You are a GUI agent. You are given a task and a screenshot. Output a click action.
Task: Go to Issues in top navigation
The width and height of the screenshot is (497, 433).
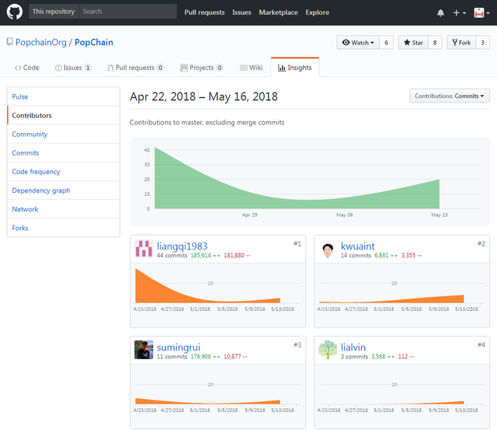tap(242, 12)
